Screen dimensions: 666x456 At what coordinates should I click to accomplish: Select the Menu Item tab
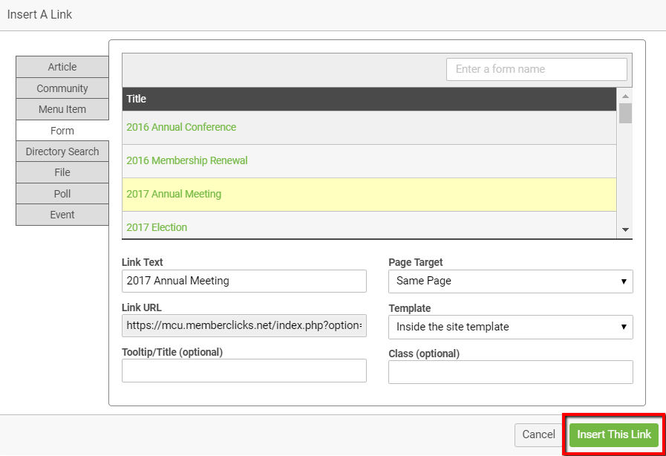pos(62,109)
